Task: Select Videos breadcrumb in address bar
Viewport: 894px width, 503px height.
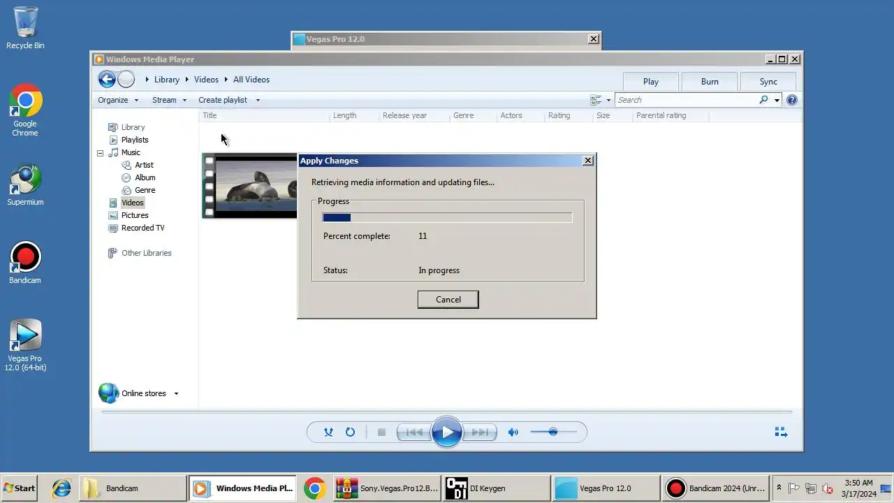Action: (x=206, y=80)
